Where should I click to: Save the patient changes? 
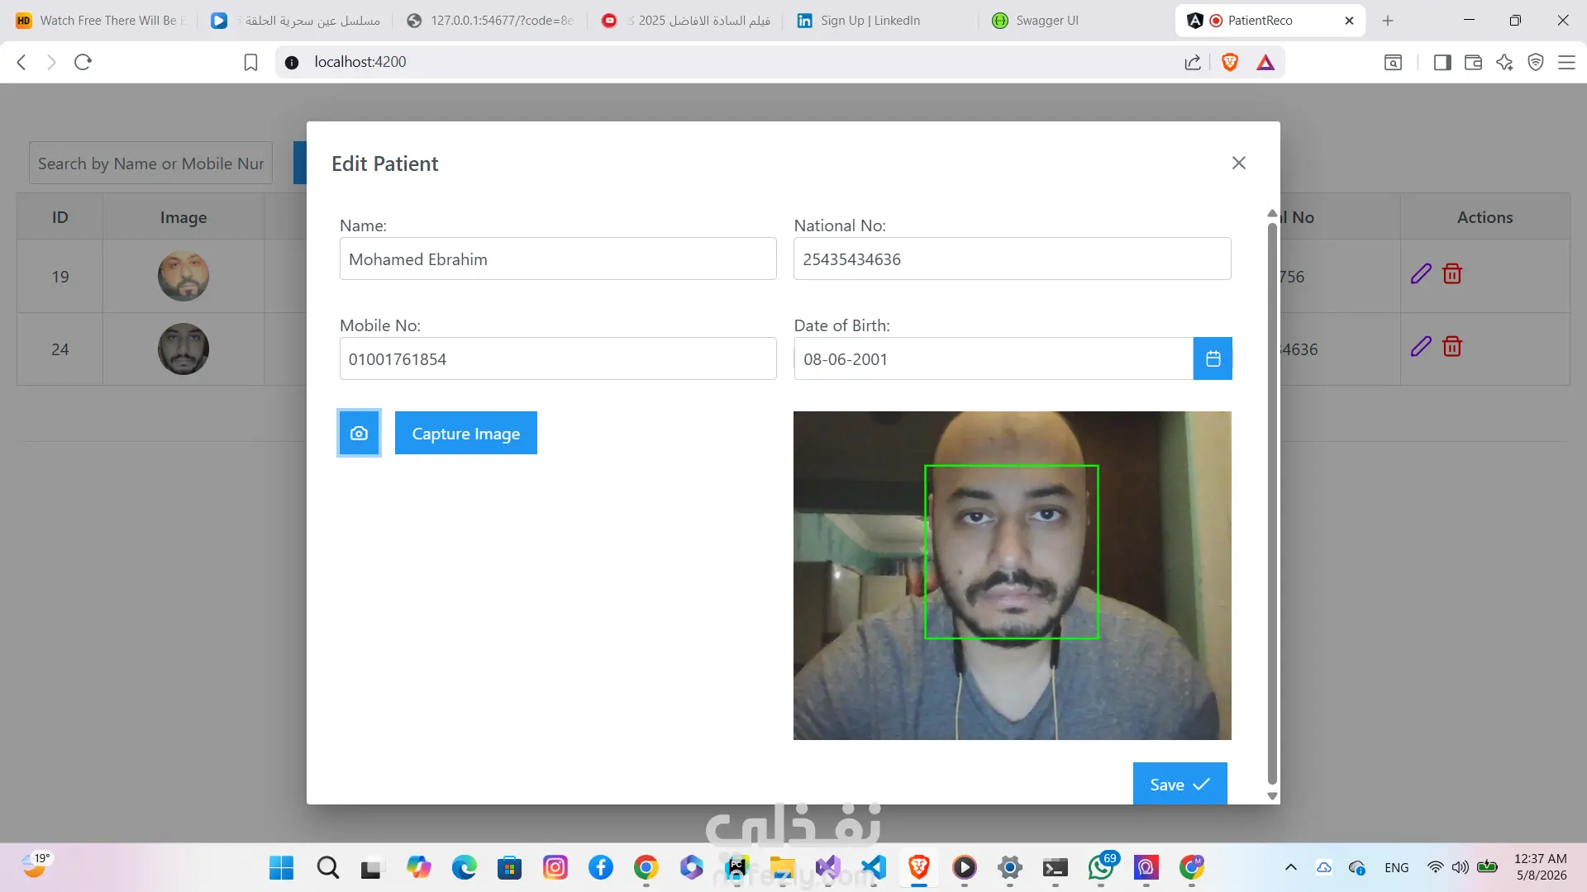[x=1180, y=784]
